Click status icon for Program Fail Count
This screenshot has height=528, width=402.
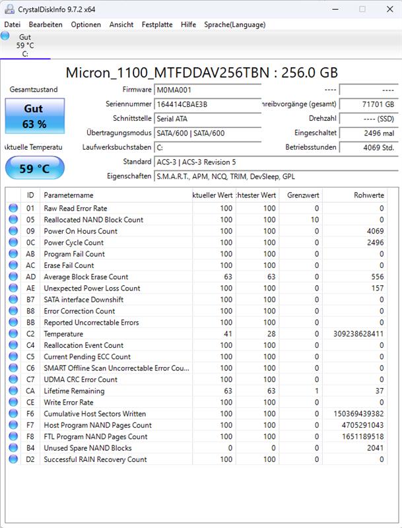(13, 254)
